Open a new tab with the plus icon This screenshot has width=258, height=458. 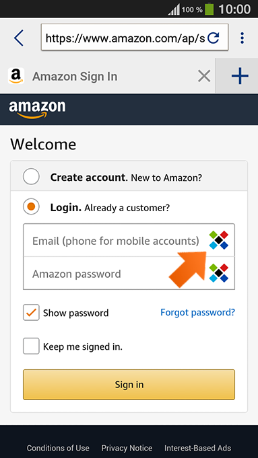pyautogui.click(x=240, y=76)
